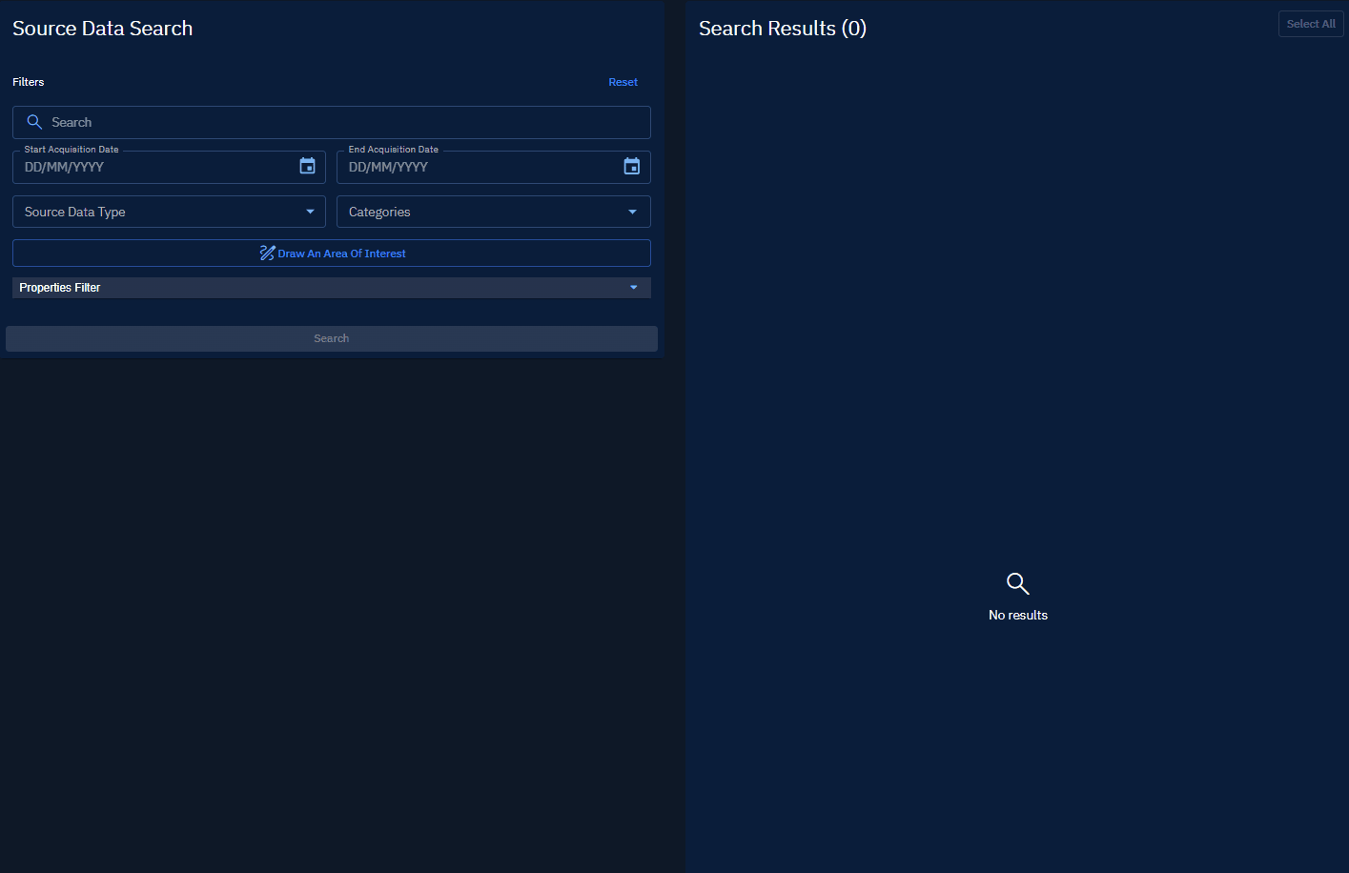Open the Start Acquisition Date calendar picker
This screenshot has height=873, width=1349.
(307, 166)
